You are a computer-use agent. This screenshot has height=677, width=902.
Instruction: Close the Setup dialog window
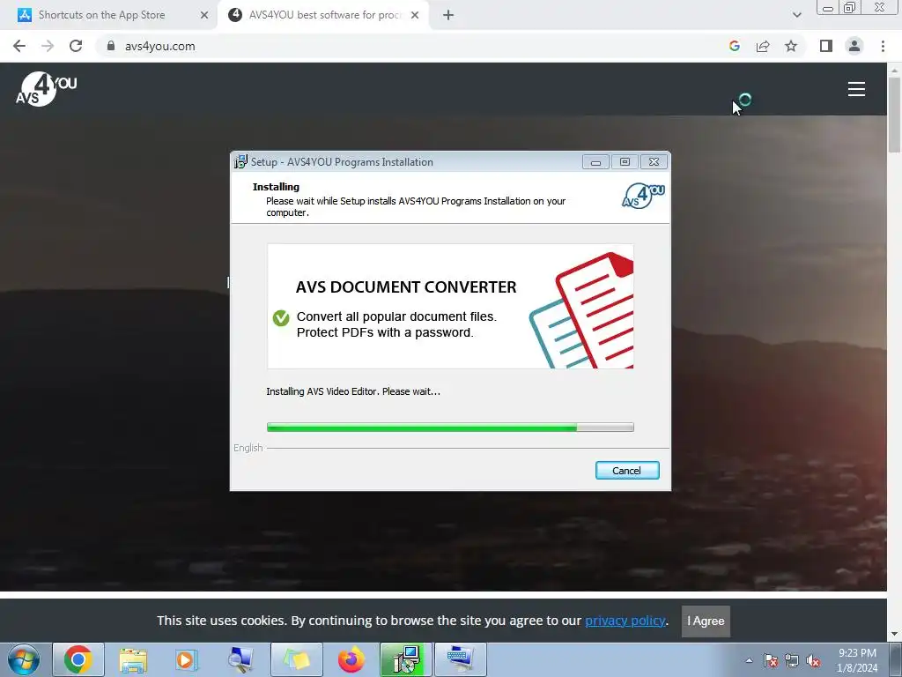654,162
